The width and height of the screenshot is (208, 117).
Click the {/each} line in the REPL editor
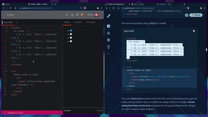[18, 91]
